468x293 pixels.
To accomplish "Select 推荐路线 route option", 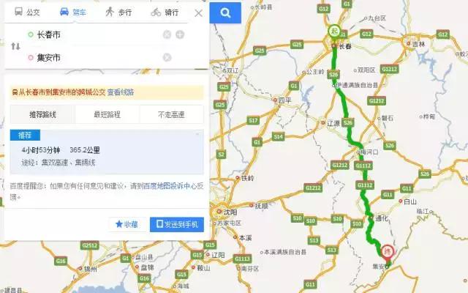I will (x=42, y=114).
